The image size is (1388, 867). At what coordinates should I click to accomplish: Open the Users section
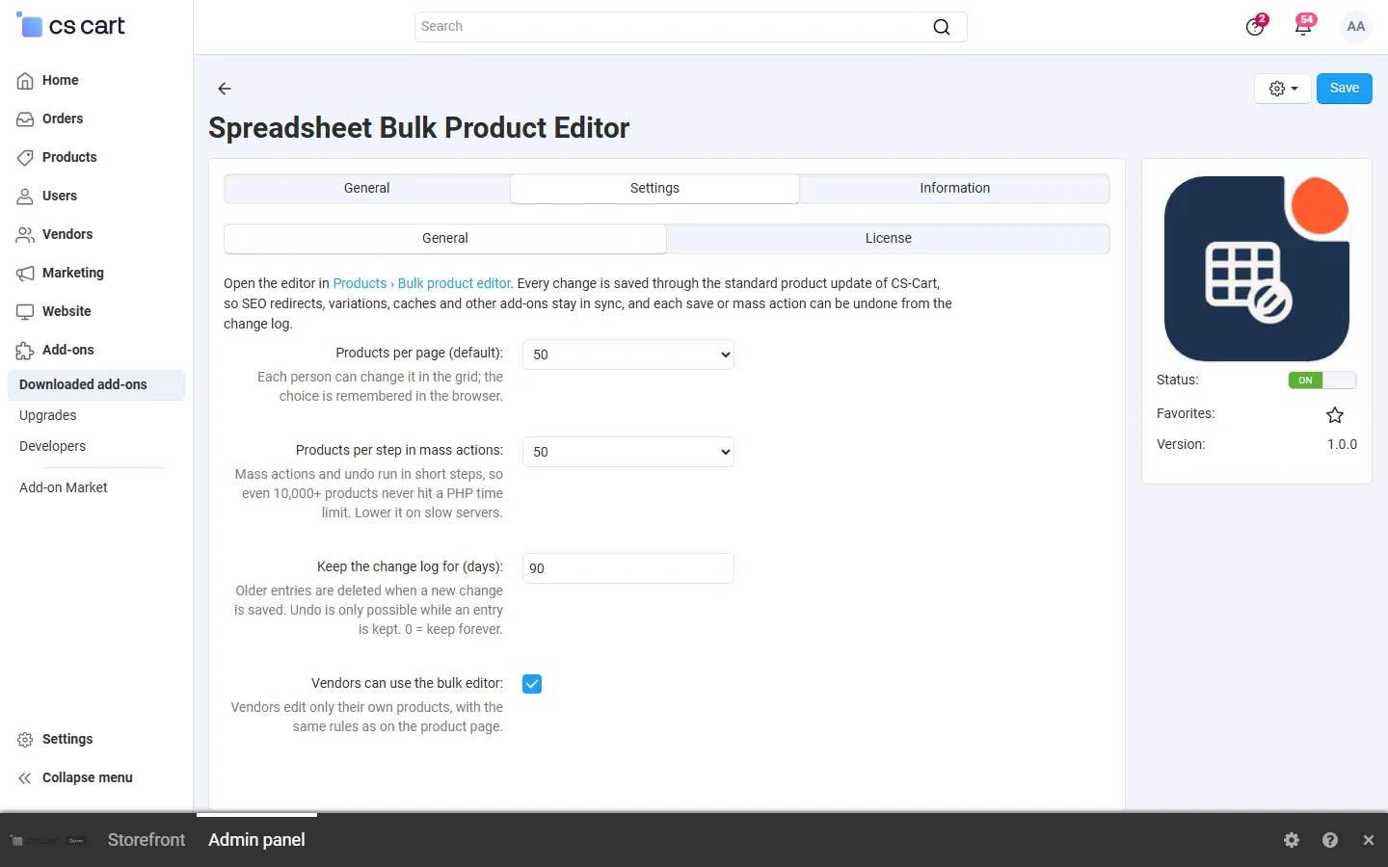point(59,196)
